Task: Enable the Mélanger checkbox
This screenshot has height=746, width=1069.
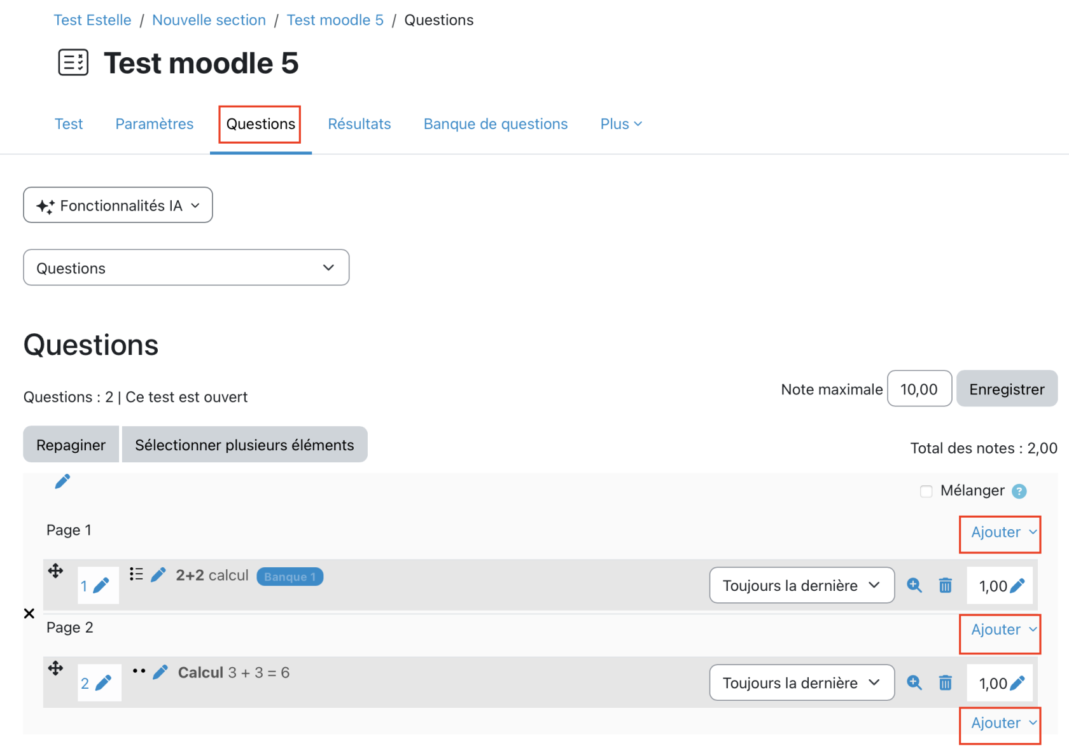Action: [926, 491]
